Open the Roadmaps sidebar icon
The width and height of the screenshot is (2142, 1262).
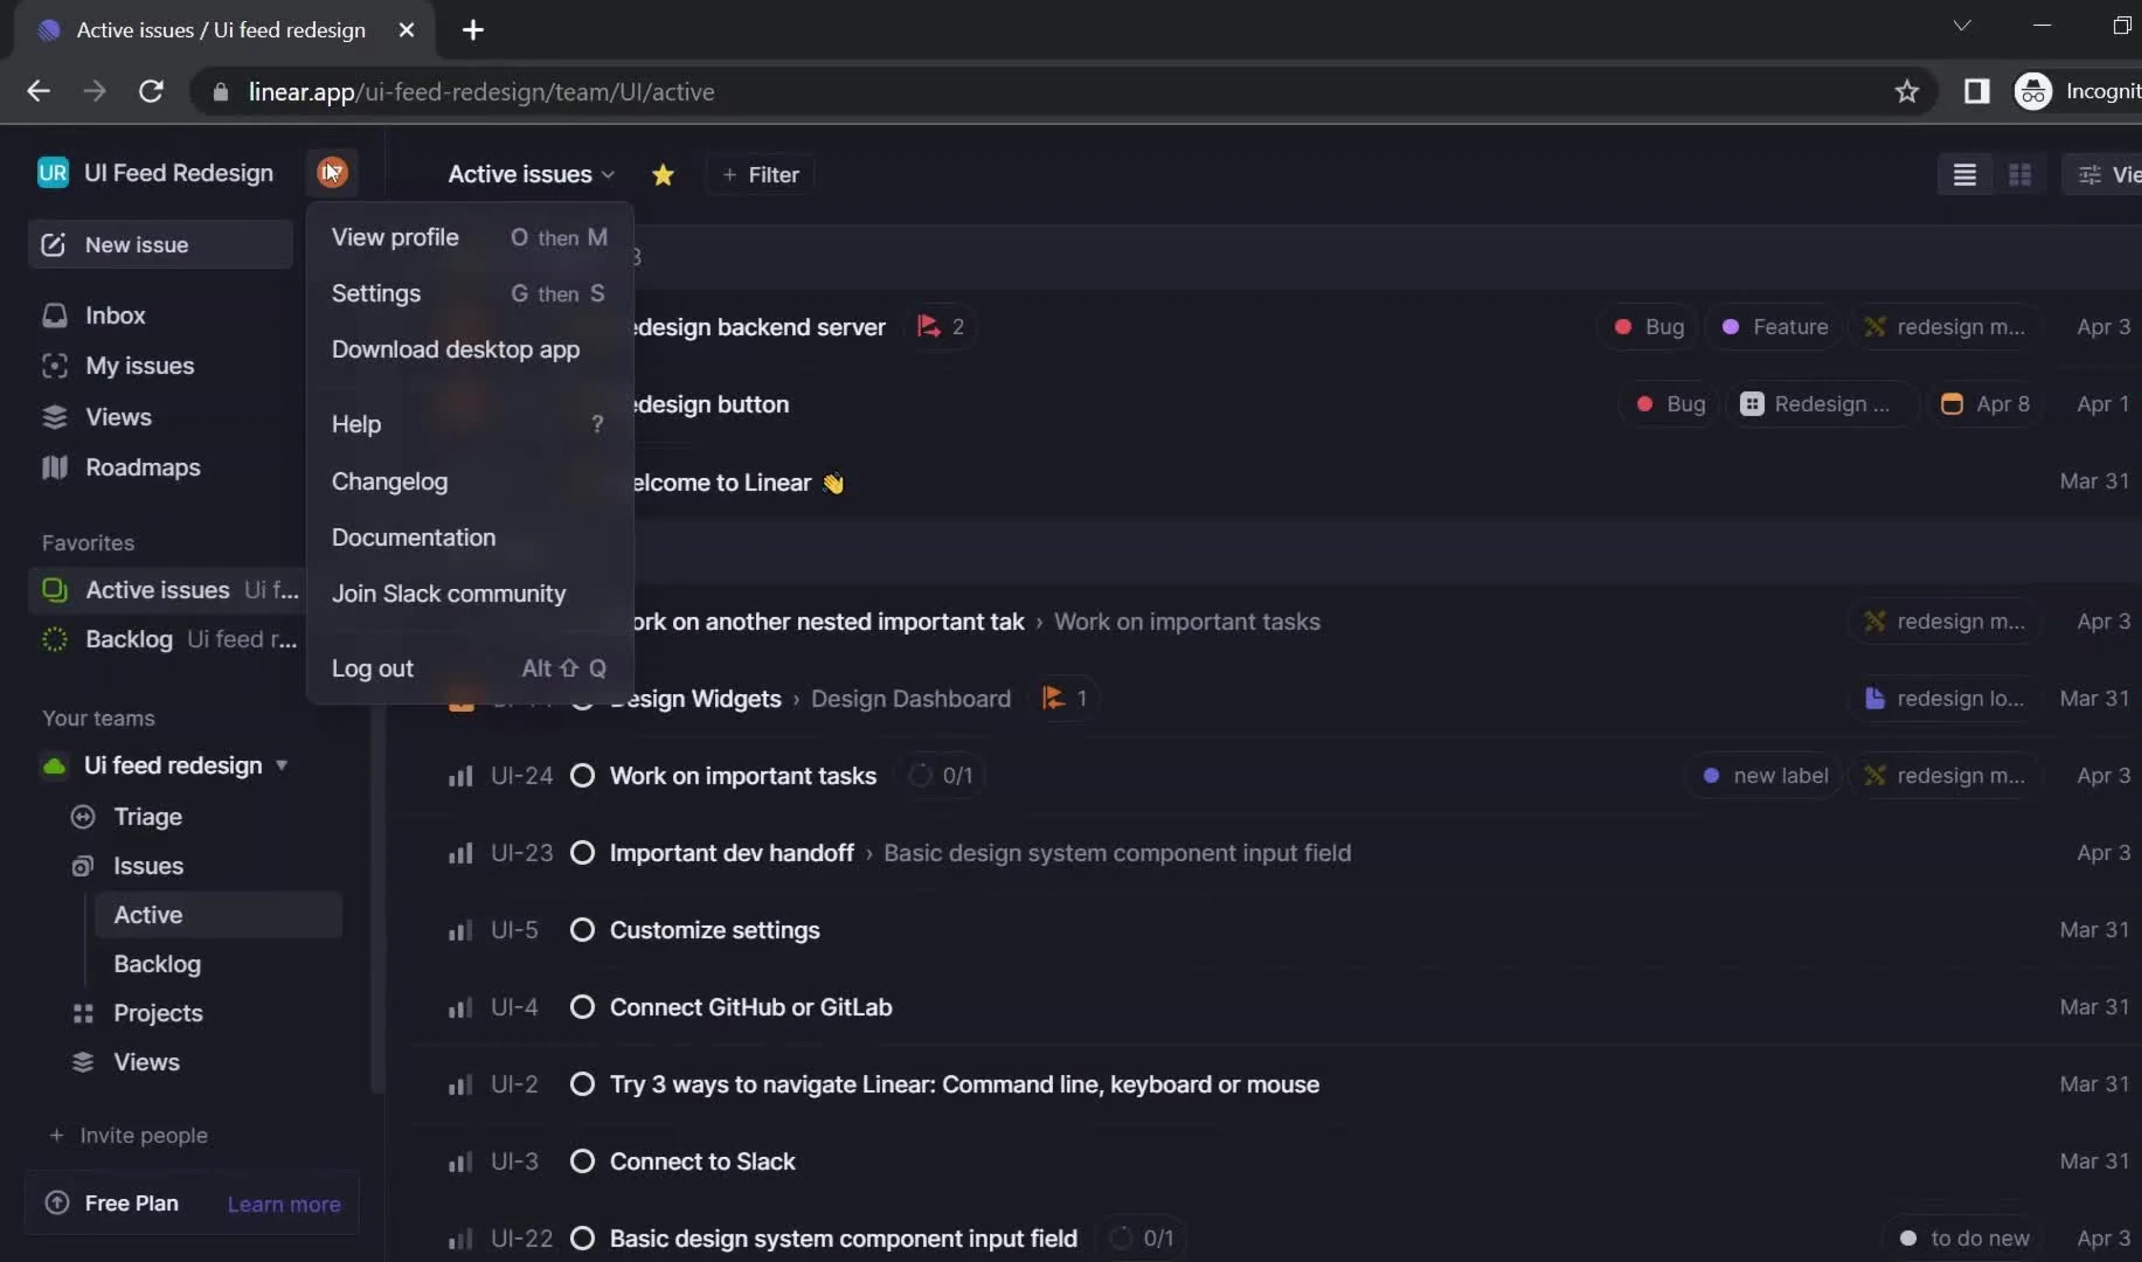[x=55, y=468]
